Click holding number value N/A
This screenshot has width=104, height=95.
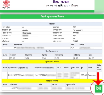coord(74,36)
